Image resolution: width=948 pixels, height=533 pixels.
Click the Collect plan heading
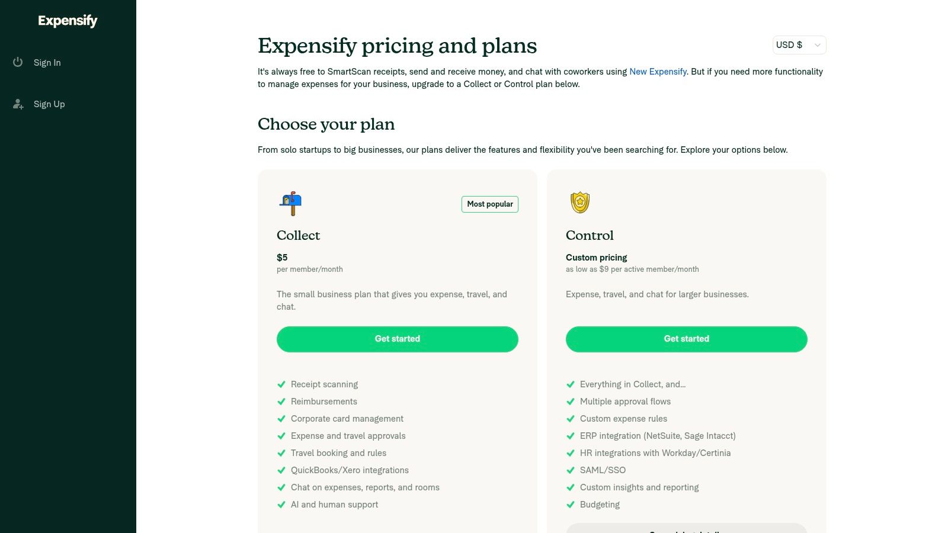[298, 235]
